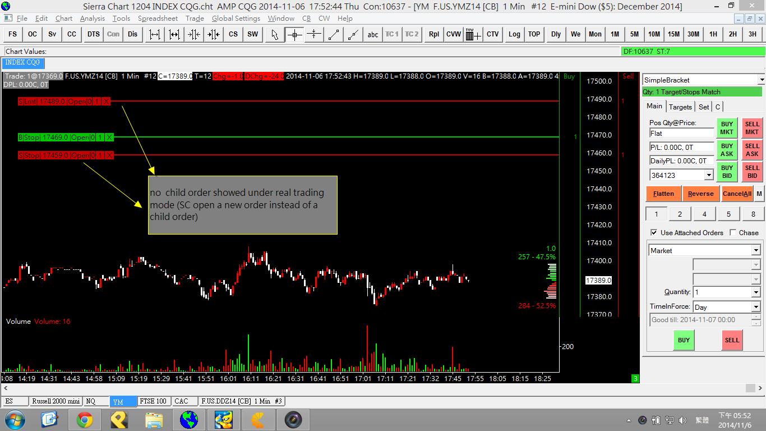Click the CC toolbar button
This screenshot has height=431, width=766.
(72, 34)
